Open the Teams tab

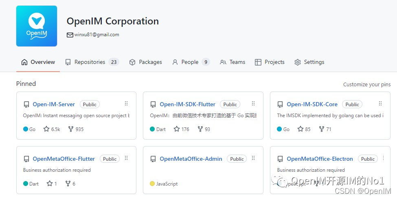(232, 62)
